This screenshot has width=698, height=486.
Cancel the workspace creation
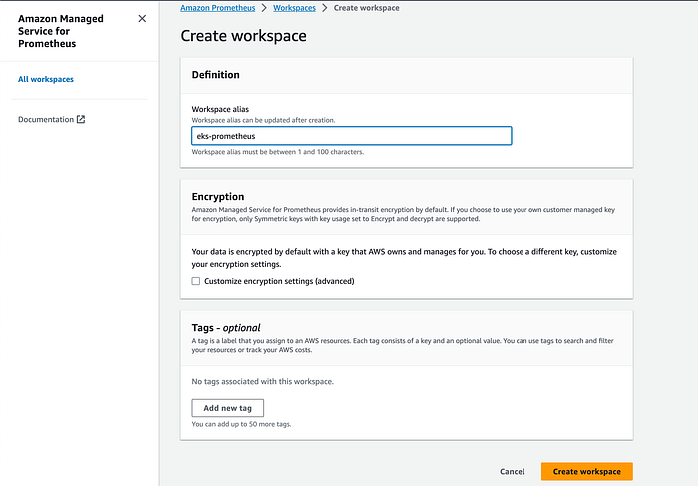pos(512,471)
